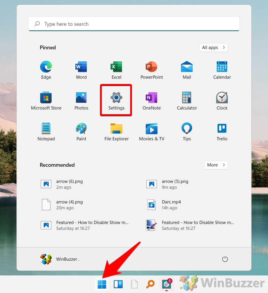
Task: Open File Explorer from pinned apps
Action: [x=116, y=132]
